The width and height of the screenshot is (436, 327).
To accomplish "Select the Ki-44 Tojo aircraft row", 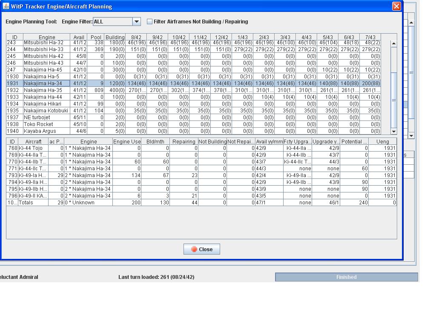I will [201, 148].
